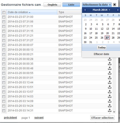Download snapshot from 2014-03-26 03:14:09
Image resolution: width=120 pixels, height=123 pixels.
pos(110,101)
